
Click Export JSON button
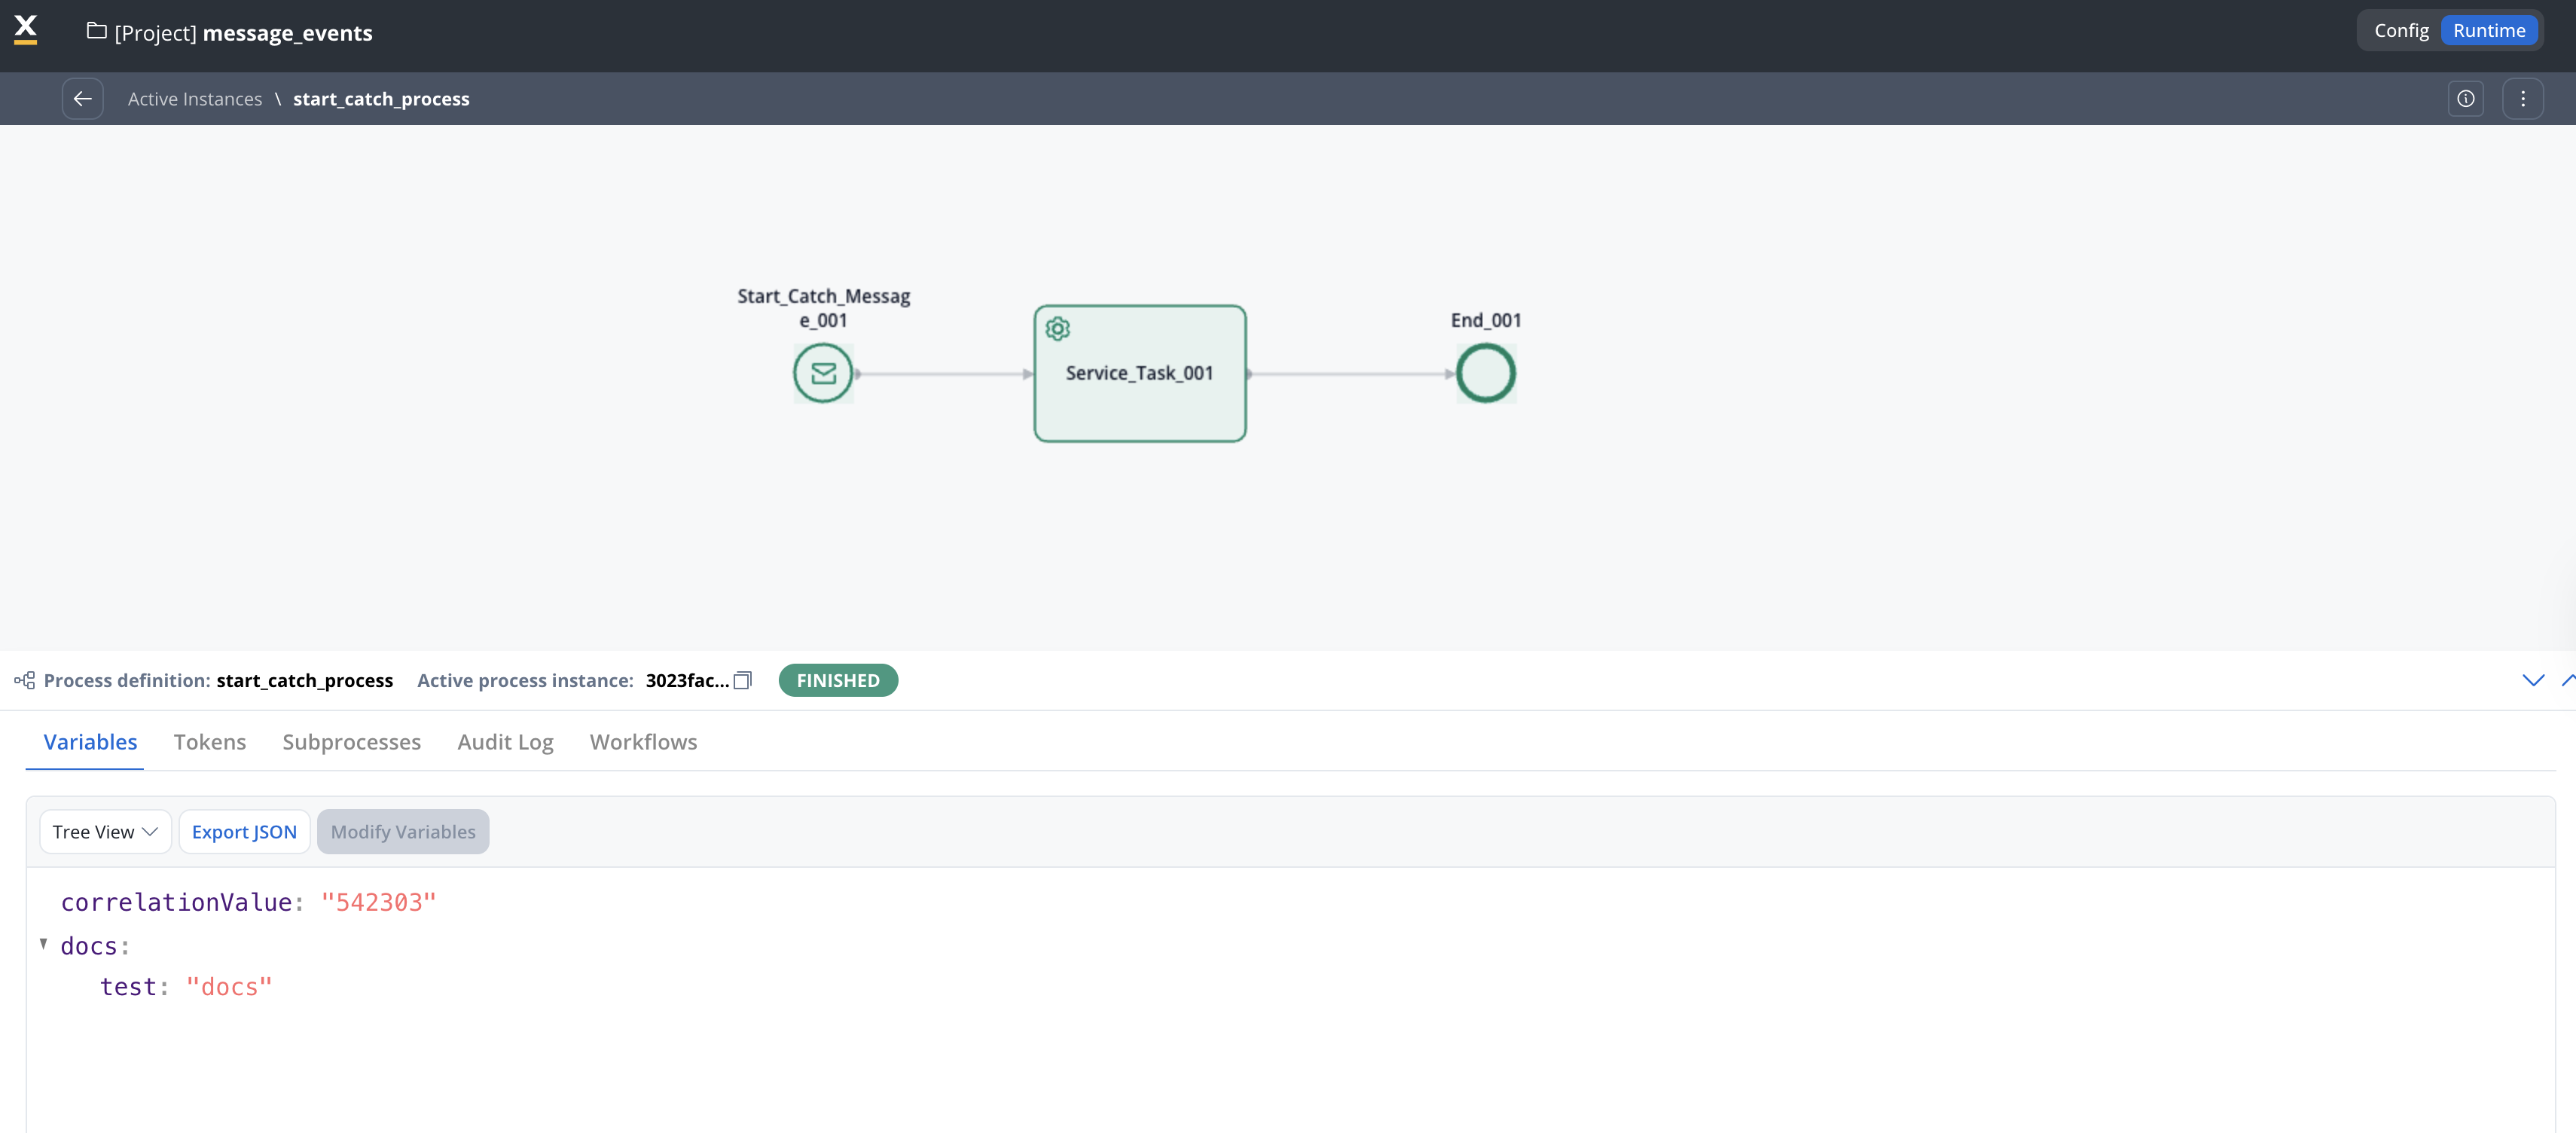pyautogui.click(x=244, y=831)
